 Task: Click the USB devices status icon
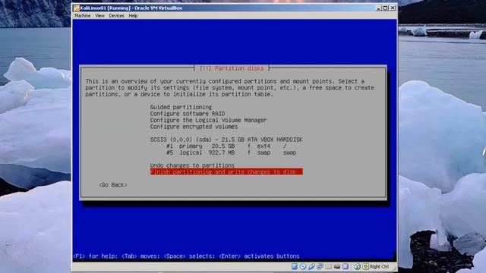(x=311, y=266)
